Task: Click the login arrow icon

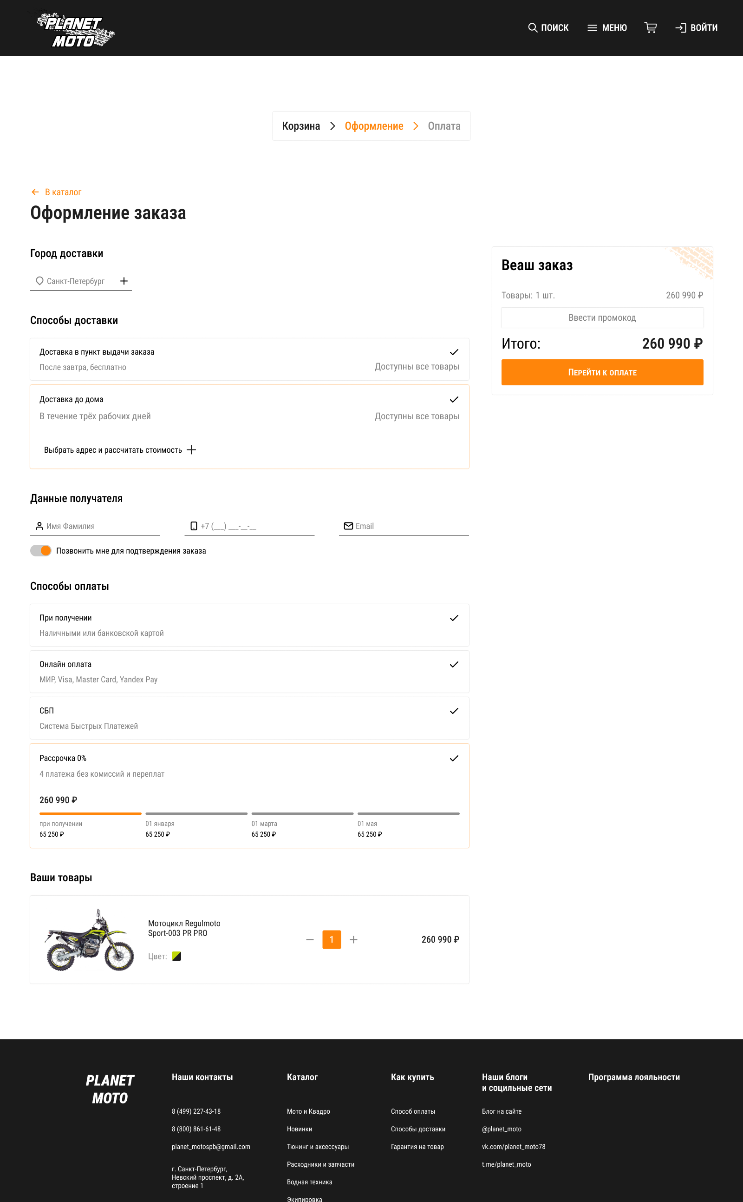Action: click(x=680, y=27)
